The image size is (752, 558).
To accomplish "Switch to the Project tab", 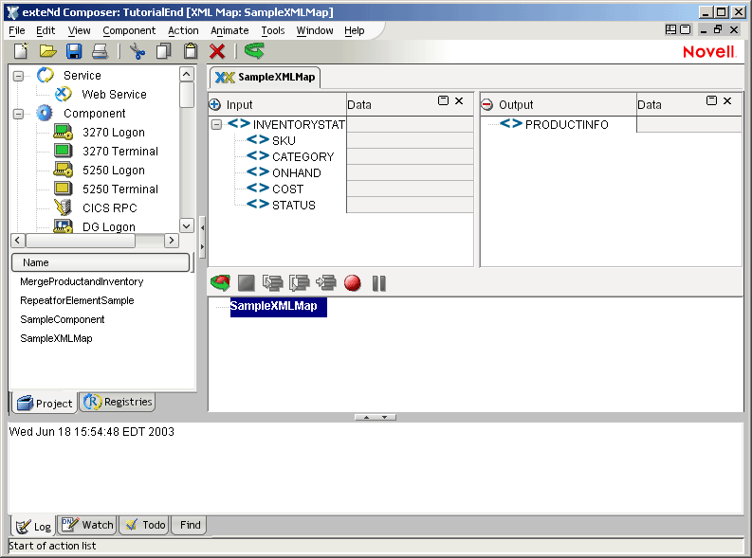I will tap(45, 404).
